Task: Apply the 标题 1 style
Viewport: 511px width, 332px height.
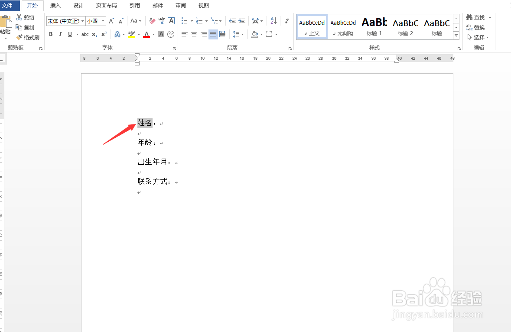Action: click(374, 26)
